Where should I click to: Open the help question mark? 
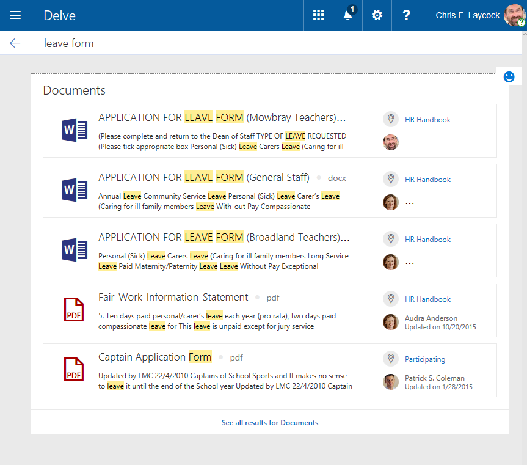coord(406,15)
